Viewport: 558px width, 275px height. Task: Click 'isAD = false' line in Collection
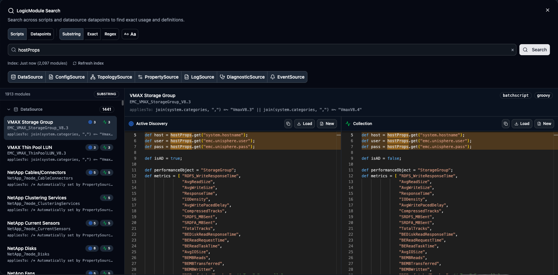click(x=381, y=158)
